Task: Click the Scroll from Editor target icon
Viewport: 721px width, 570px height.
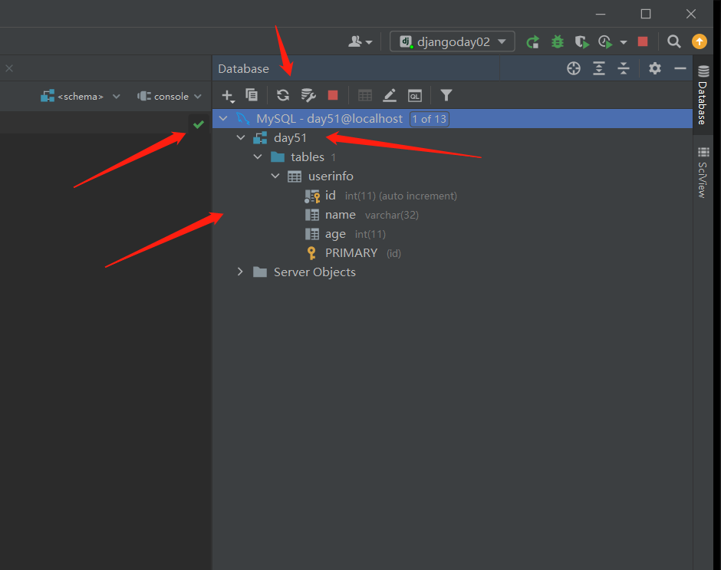Action: coord(574,68)
